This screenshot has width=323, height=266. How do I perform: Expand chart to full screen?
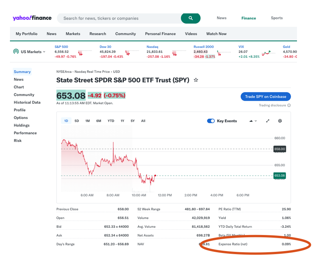268,121
